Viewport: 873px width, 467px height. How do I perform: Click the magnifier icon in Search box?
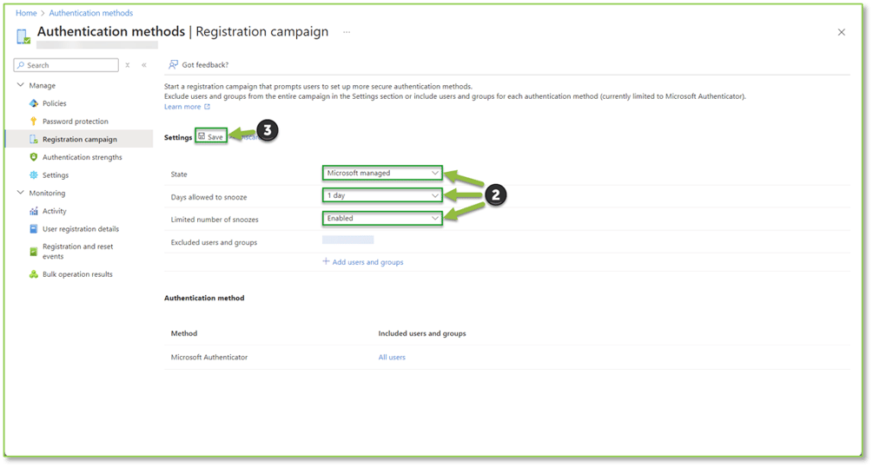(21, 65)
